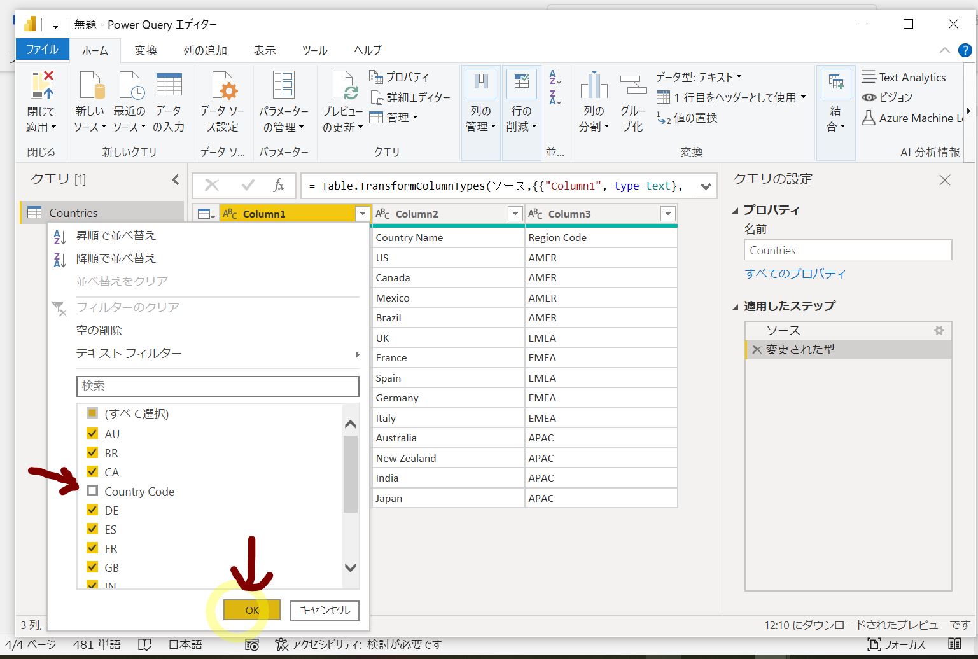The width and height of the screenshot is (978, 659).
Task: Collapse the クエリ pane
Action: coord(176,179)
